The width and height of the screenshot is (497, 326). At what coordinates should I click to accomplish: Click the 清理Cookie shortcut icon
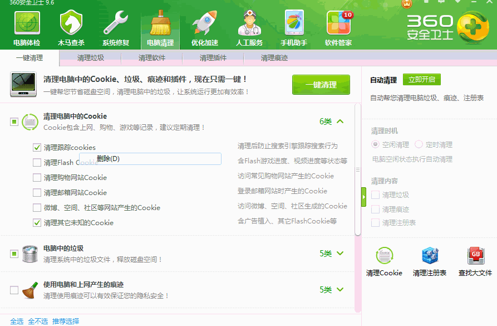coord(385,255)
